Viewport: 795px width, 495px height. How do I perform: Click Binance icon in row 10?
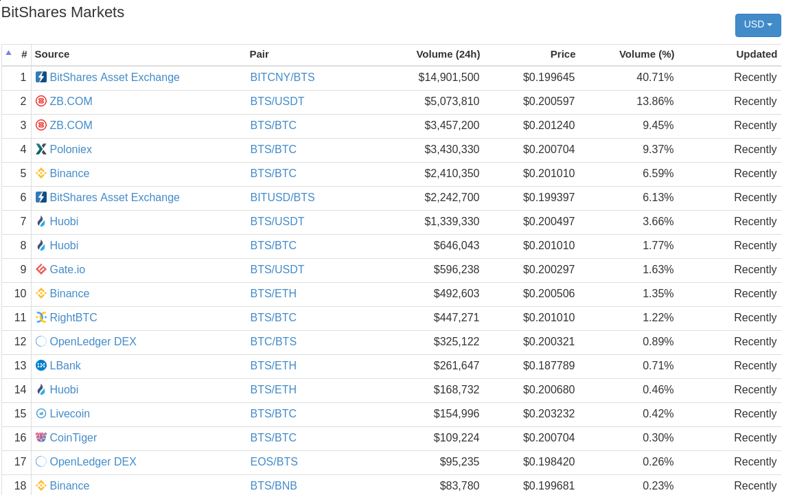click(41, 293)
